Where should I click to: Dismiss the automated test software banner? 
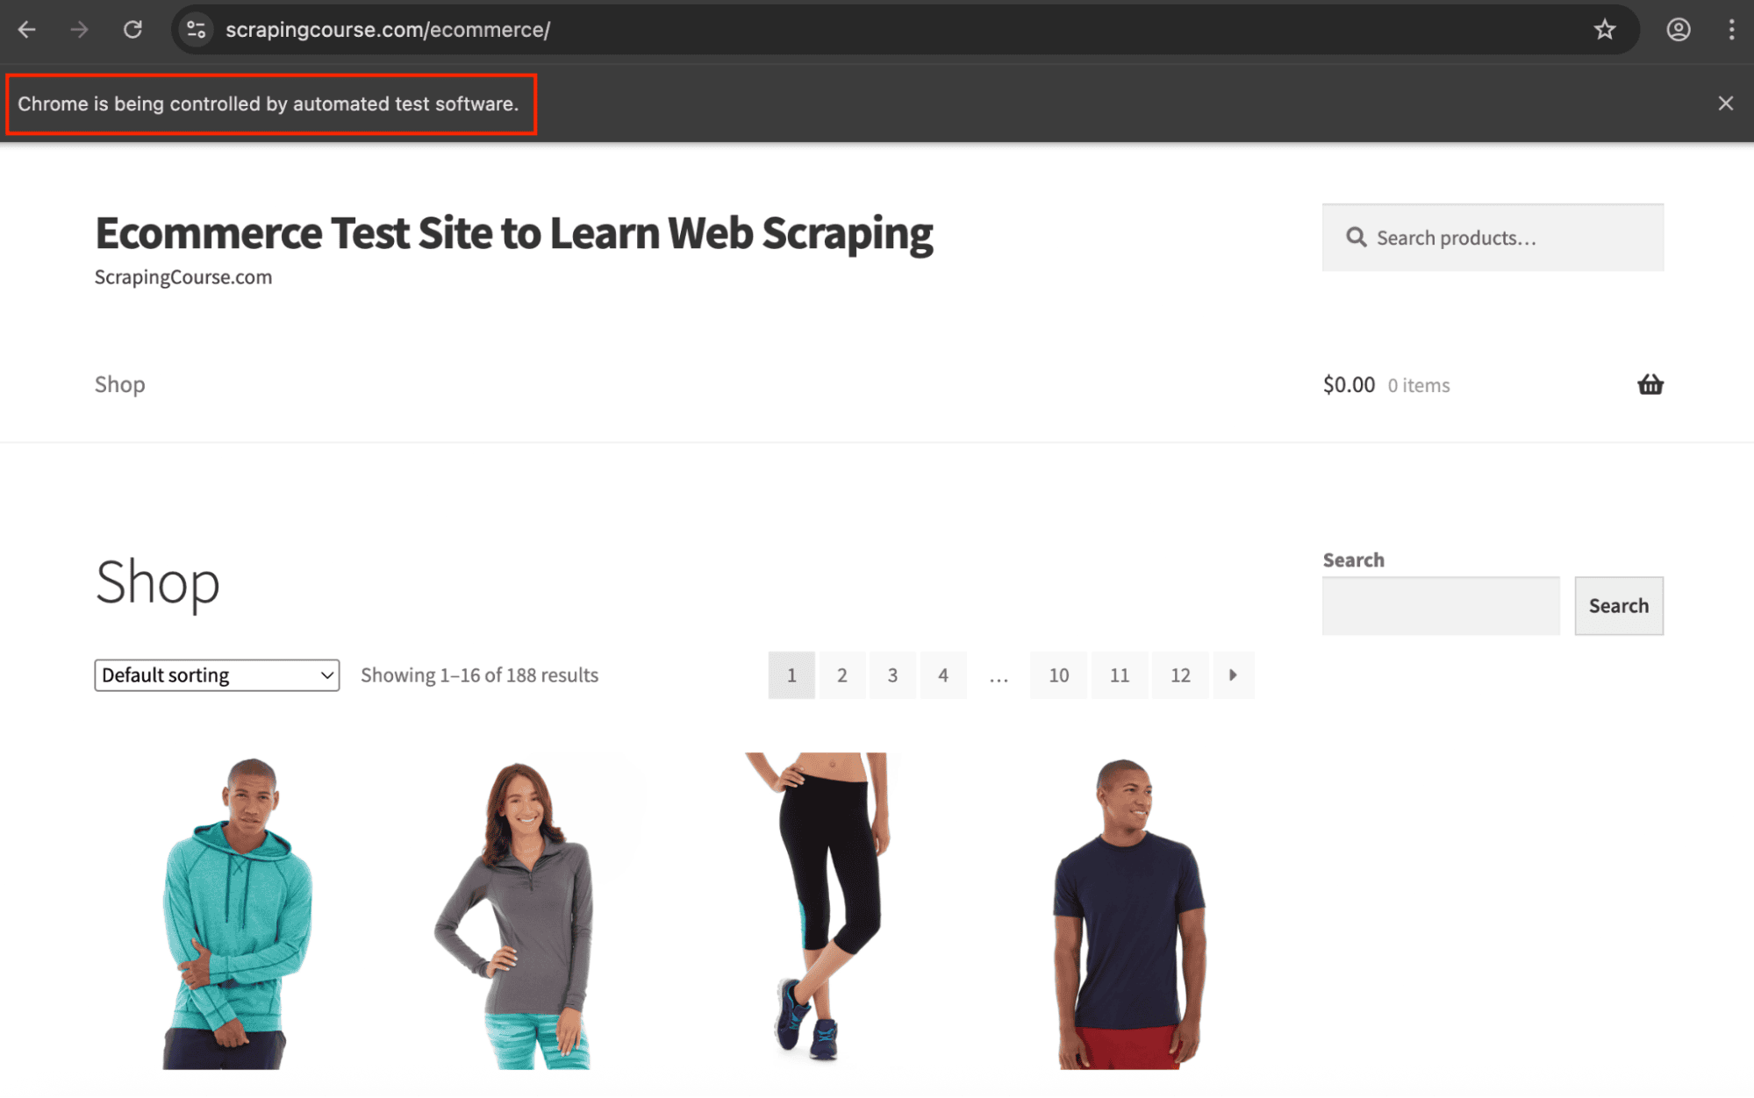[x=1725, y=103]
